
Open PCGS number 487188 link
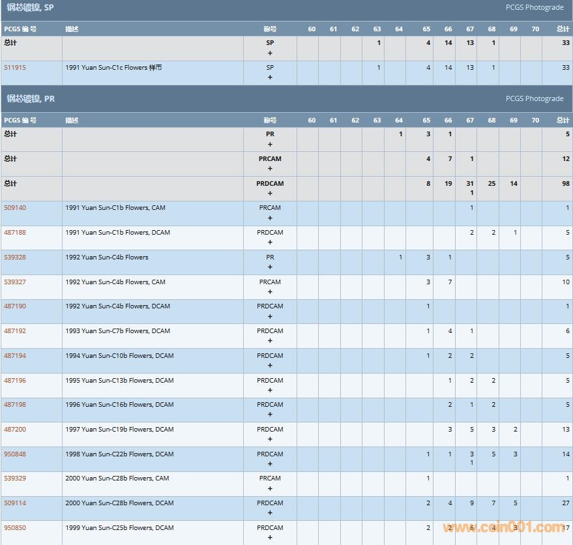coord(15,233)
